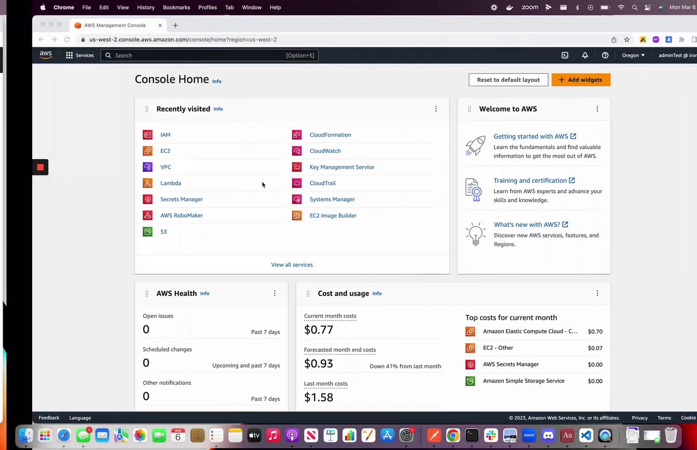
Task: Open the Chrome menu in menu bar
Action: coord(64,8)
